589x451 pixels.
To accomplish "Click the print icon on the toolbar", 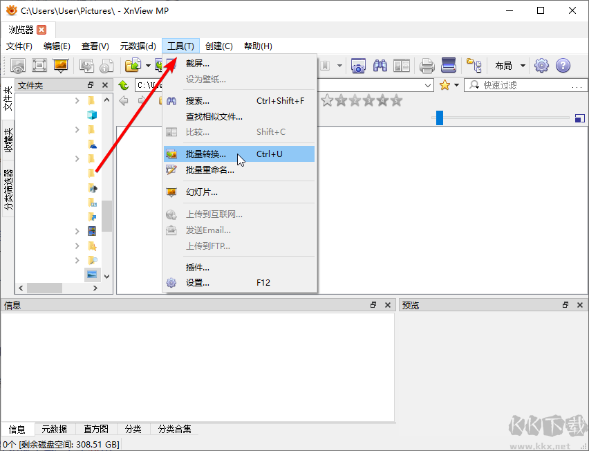I will [x=427, y=66].
